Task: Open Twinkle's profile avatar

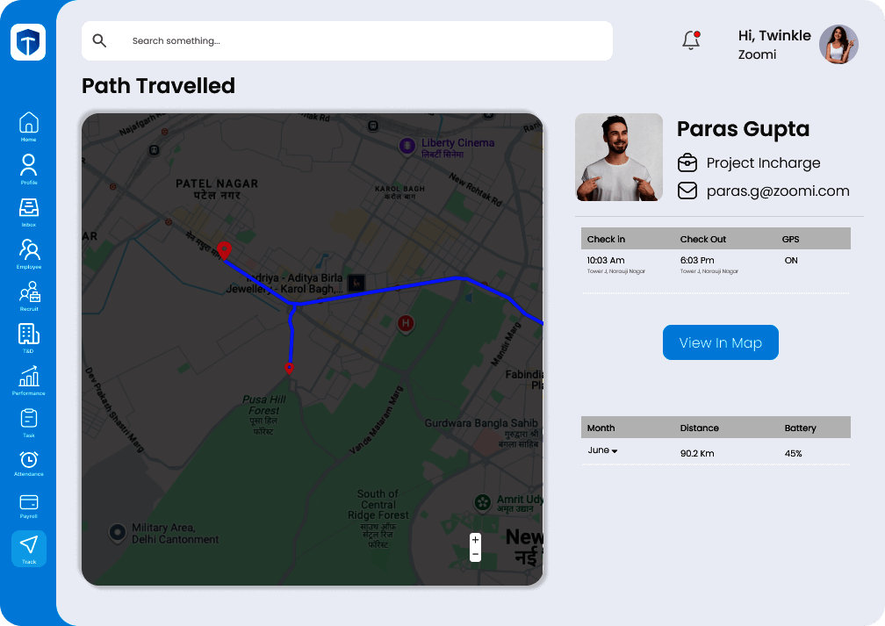Action: tap(838, 44)
